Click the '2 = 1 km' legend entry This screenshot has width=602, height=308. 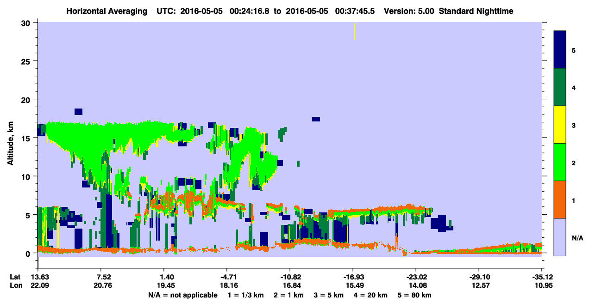pos(289,295)
